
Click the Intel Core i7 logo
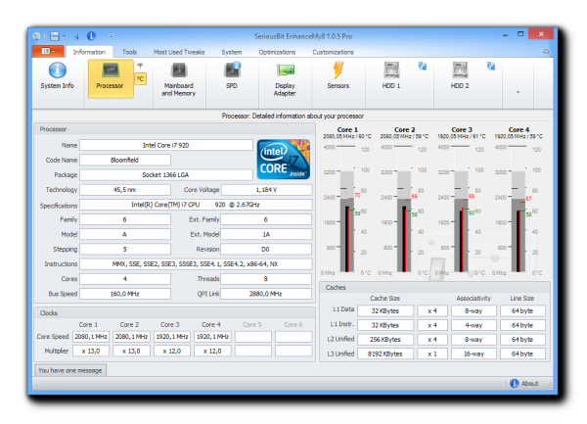click(x=284, y=160)
